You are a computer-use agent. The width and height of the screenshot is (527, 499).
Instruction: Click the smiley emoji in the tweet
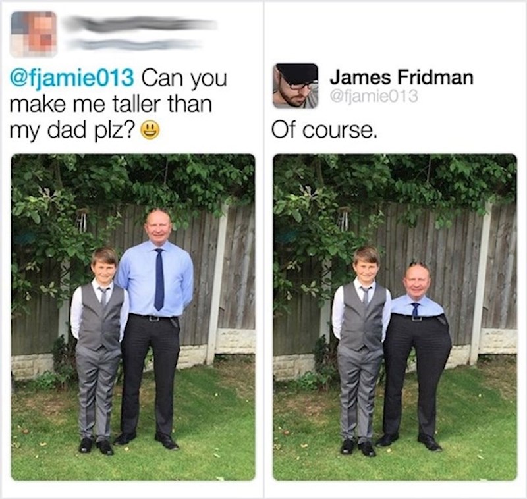click(x=150, y=131)
